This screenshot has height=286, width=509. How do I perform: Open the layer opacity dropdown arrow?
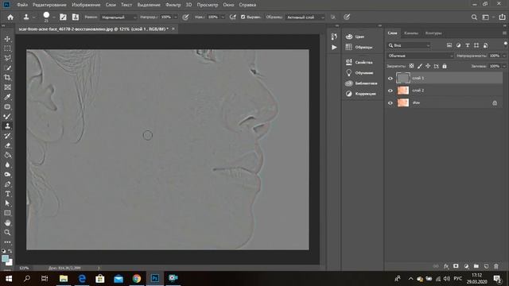[504, 56]
